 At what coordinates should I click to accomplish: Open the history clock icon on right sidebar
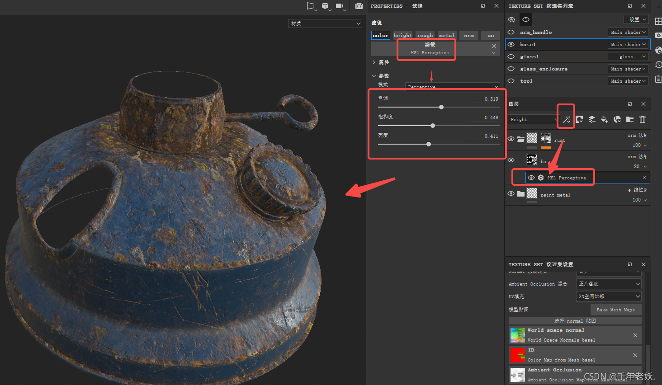tap(658, 65)
